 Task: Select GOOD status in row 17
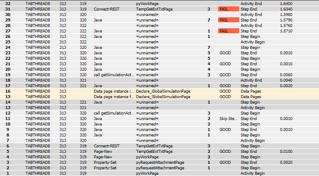225,86
